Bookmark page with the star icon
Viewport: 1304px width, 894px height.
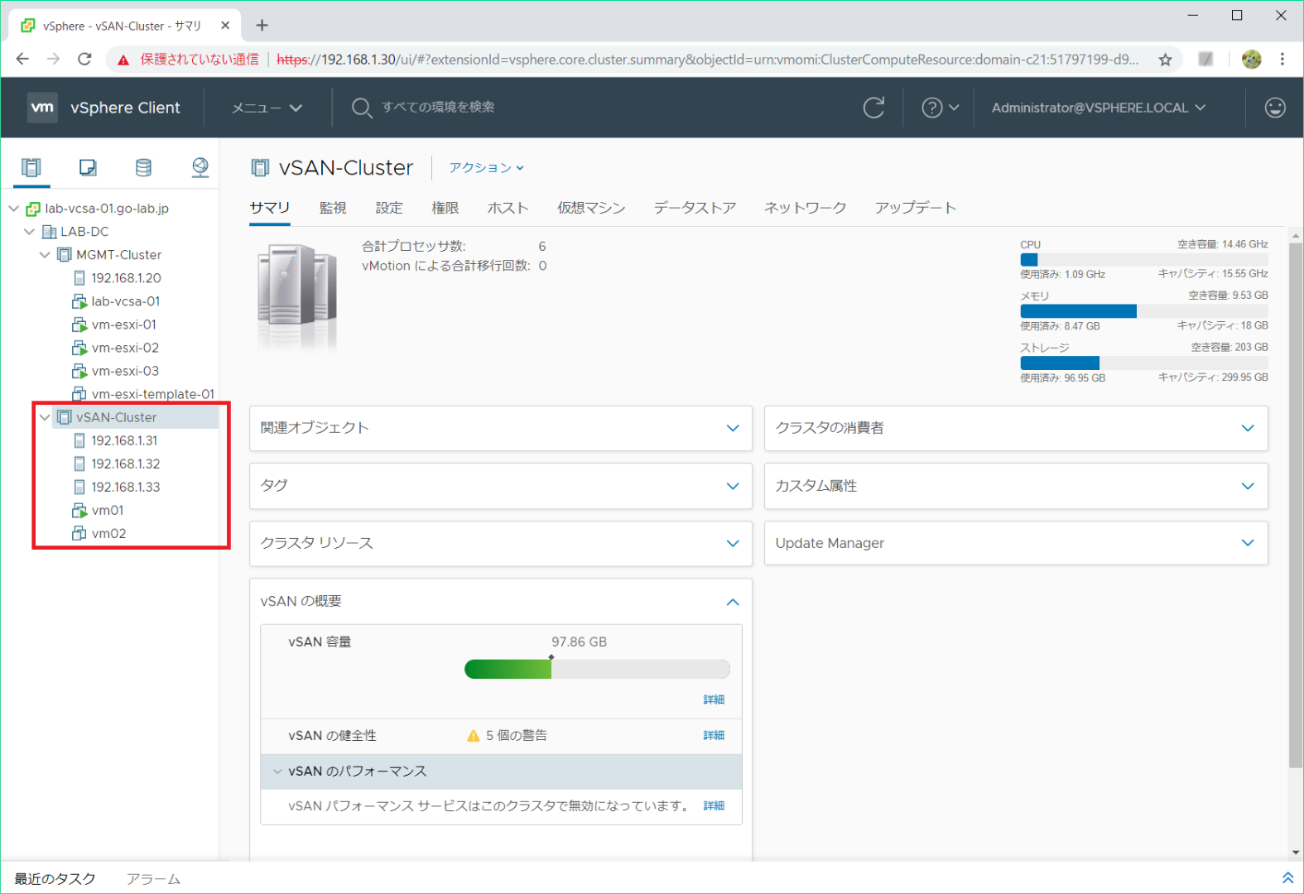[x=1165, y=60]
